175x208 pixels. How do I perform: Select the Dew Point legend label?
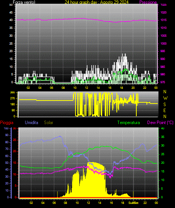[160, 123]
